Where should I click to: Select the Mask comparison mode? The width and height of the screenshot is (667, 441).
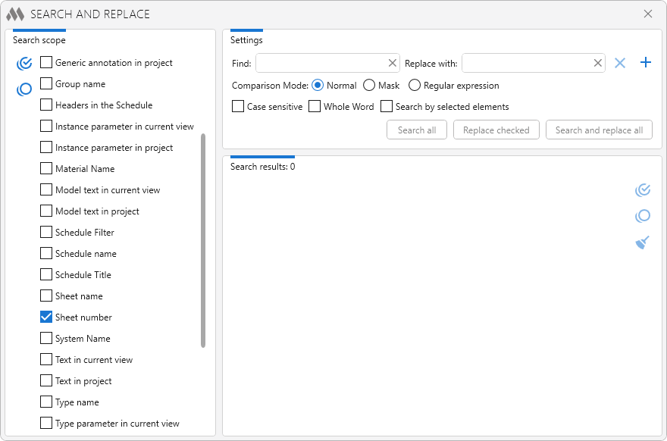click(369, 86)
